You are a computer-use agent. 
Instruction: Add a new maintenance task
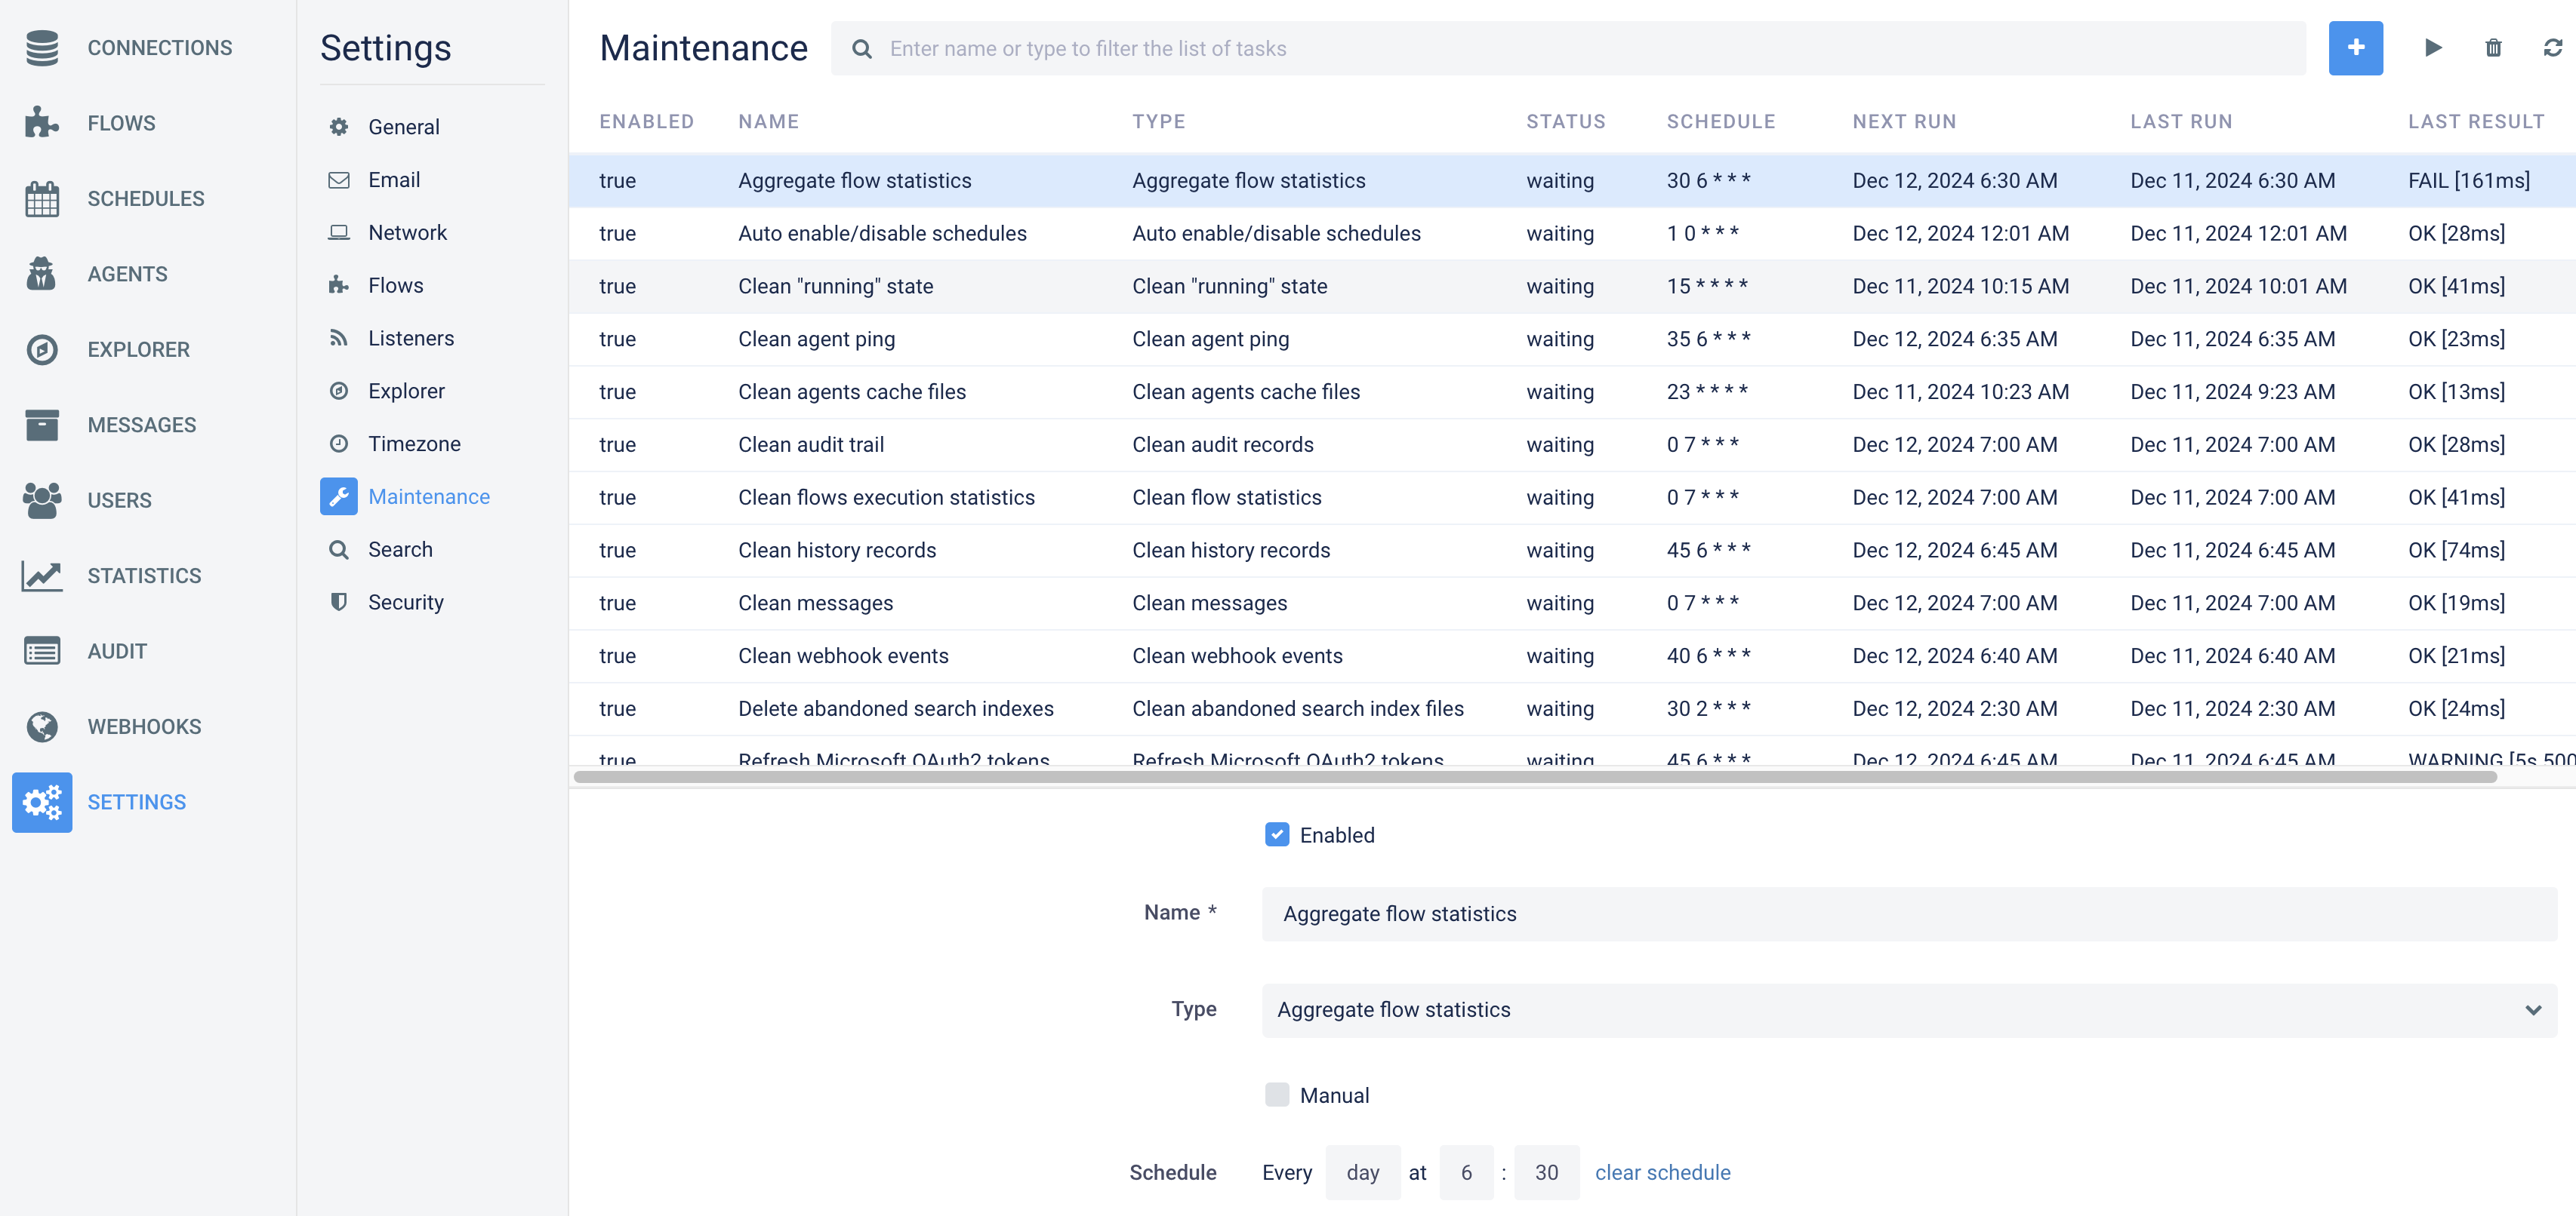point(2355,48)
